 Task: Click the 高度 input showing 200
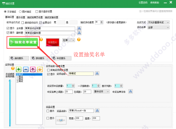point(96,118)
